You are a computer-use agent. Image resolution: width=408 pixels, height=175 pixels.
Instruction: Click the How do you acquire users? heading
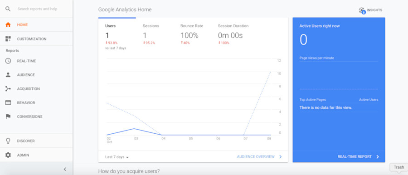(129, 171)
